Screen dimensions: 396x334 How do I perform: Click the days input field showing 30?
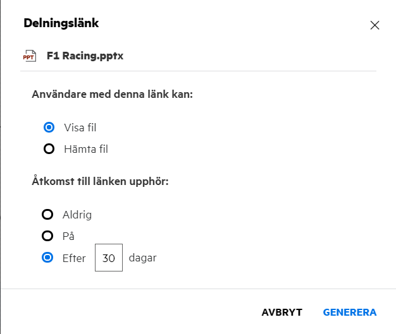108,258
